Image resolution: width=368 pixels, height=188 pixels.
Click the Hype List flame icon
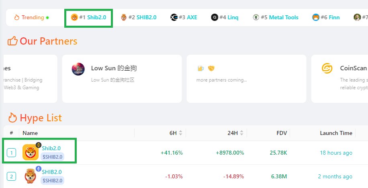(13, 118)
